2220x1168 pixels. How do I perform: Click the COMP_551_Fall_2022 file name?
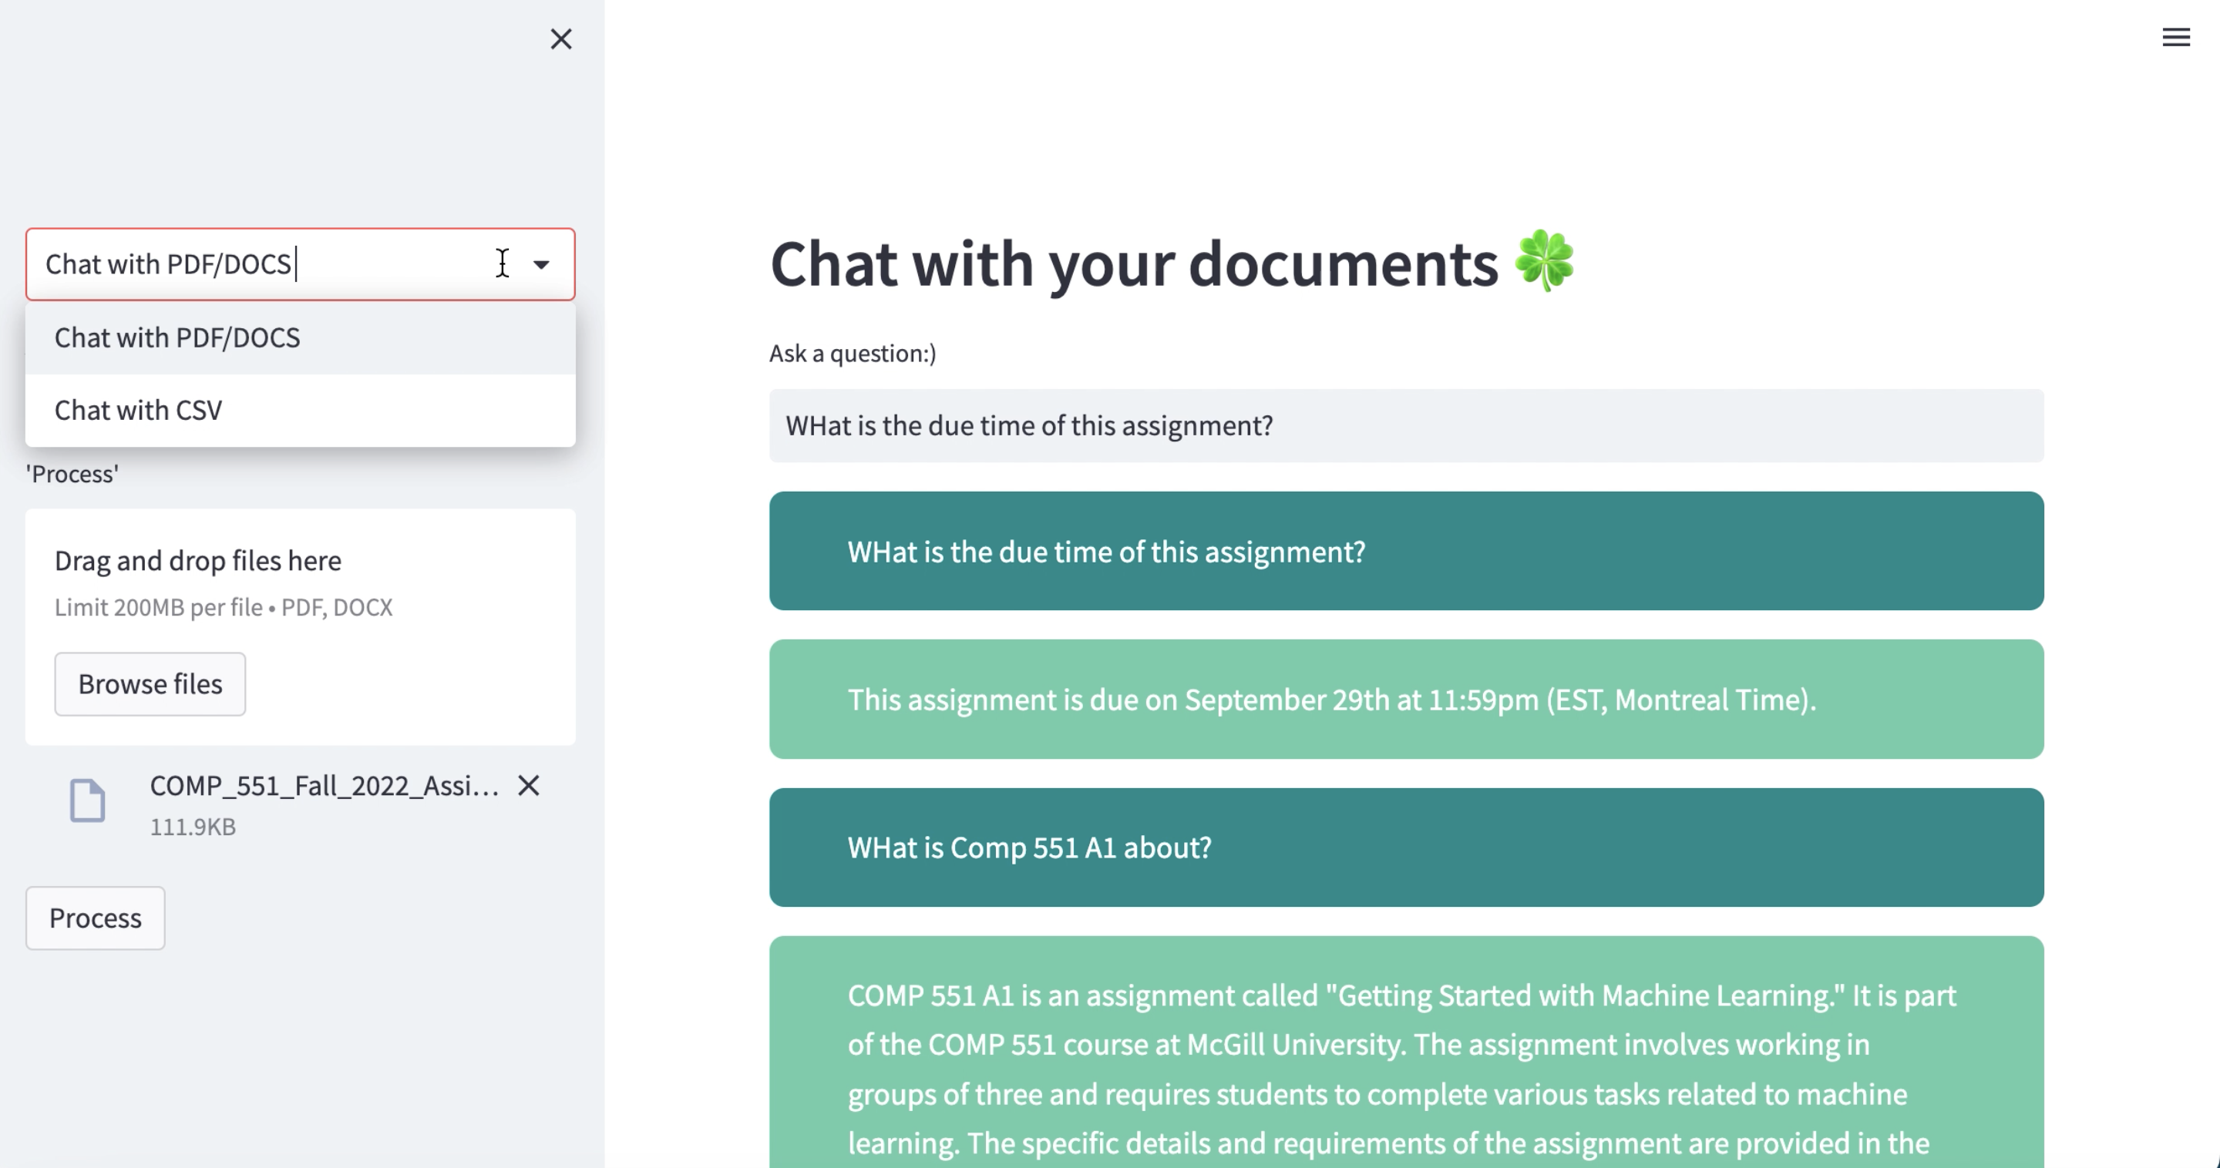[324, 784]
